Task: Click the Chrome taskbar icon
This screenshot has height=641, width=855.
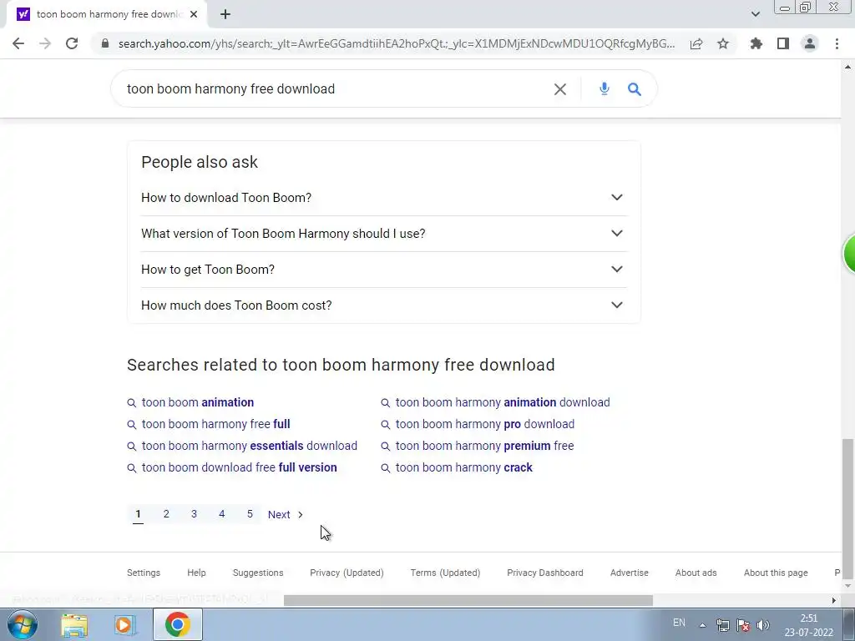Action: 178,624
